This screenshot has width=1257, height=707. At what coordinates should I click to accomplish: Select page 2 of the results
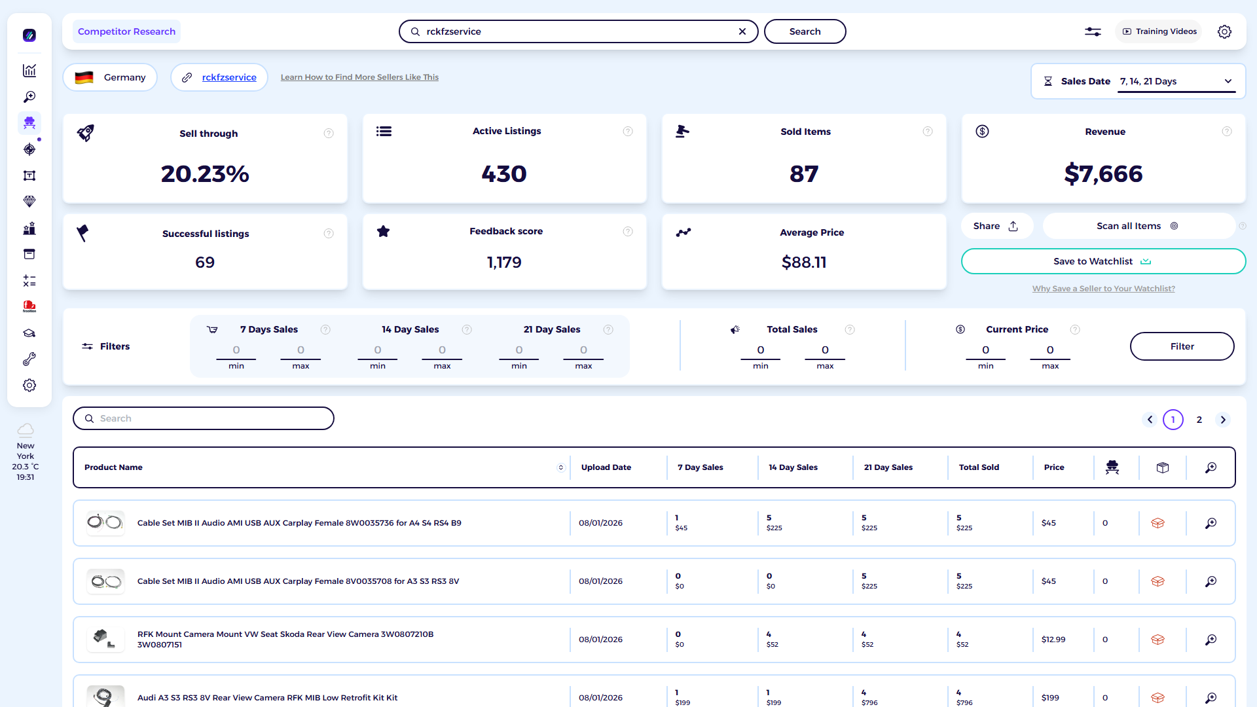1199,420
